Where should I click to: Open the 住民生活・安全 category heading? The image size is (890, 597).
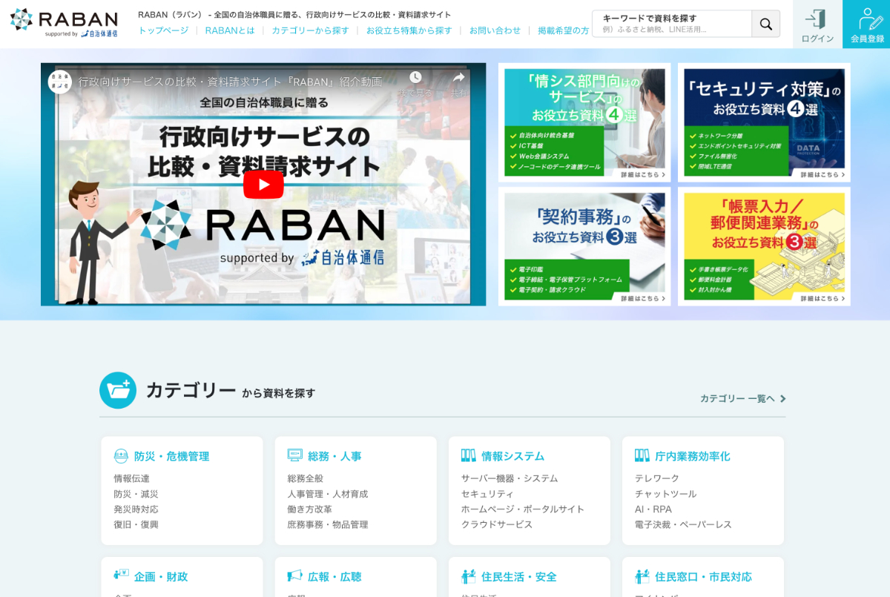click(x=518, y=576)
